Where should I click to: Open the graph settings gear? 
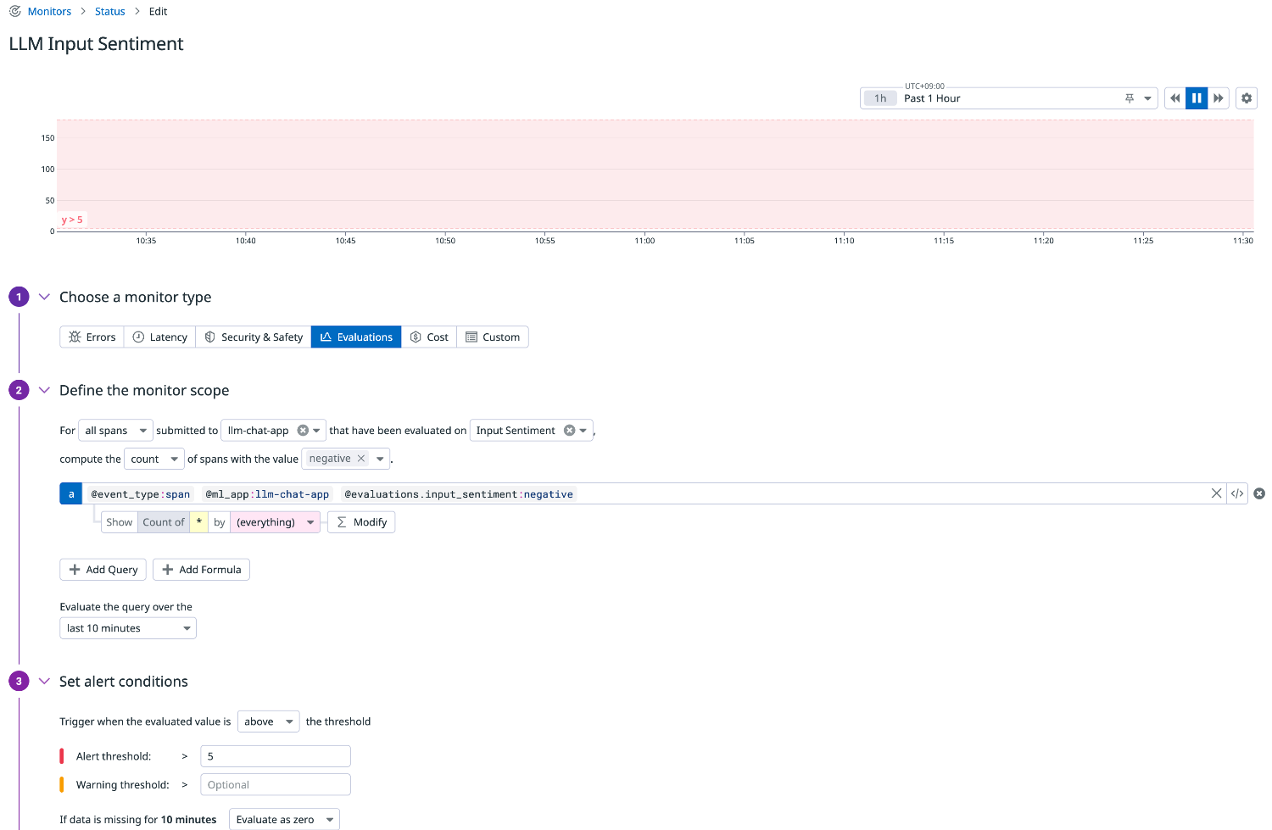[x=1247, y=98]
